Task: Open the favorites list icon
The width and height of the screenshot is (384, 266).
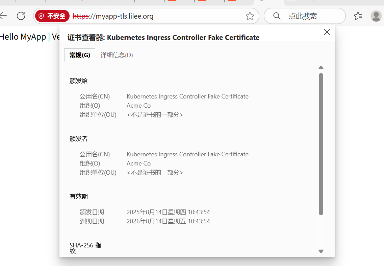Action: [358, 16]
